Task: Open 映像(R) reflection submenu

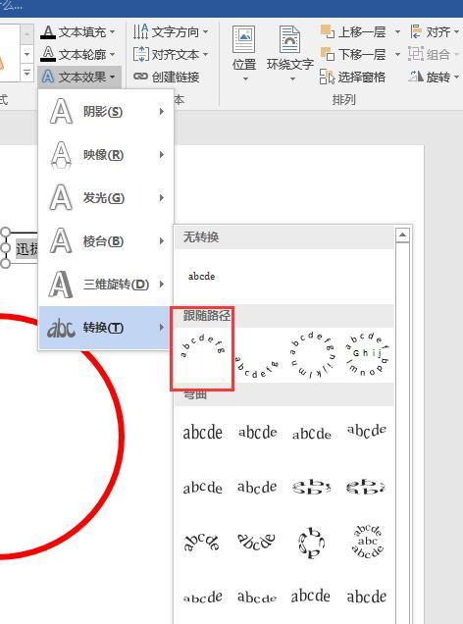Action: pos(106,154)
